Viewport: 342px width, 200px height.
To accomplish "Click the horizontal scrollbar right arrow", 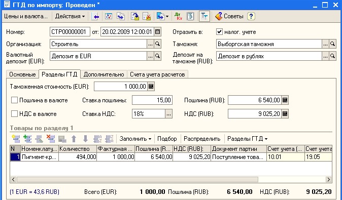I will tap(328, 179).
